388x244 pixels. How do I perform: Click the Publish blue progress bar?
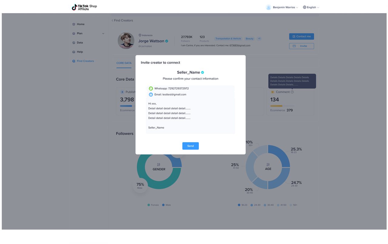click(126, 106)
